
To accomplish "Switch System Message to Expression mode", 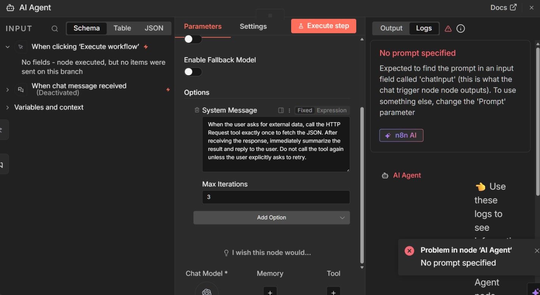I will tap(331, 110).
